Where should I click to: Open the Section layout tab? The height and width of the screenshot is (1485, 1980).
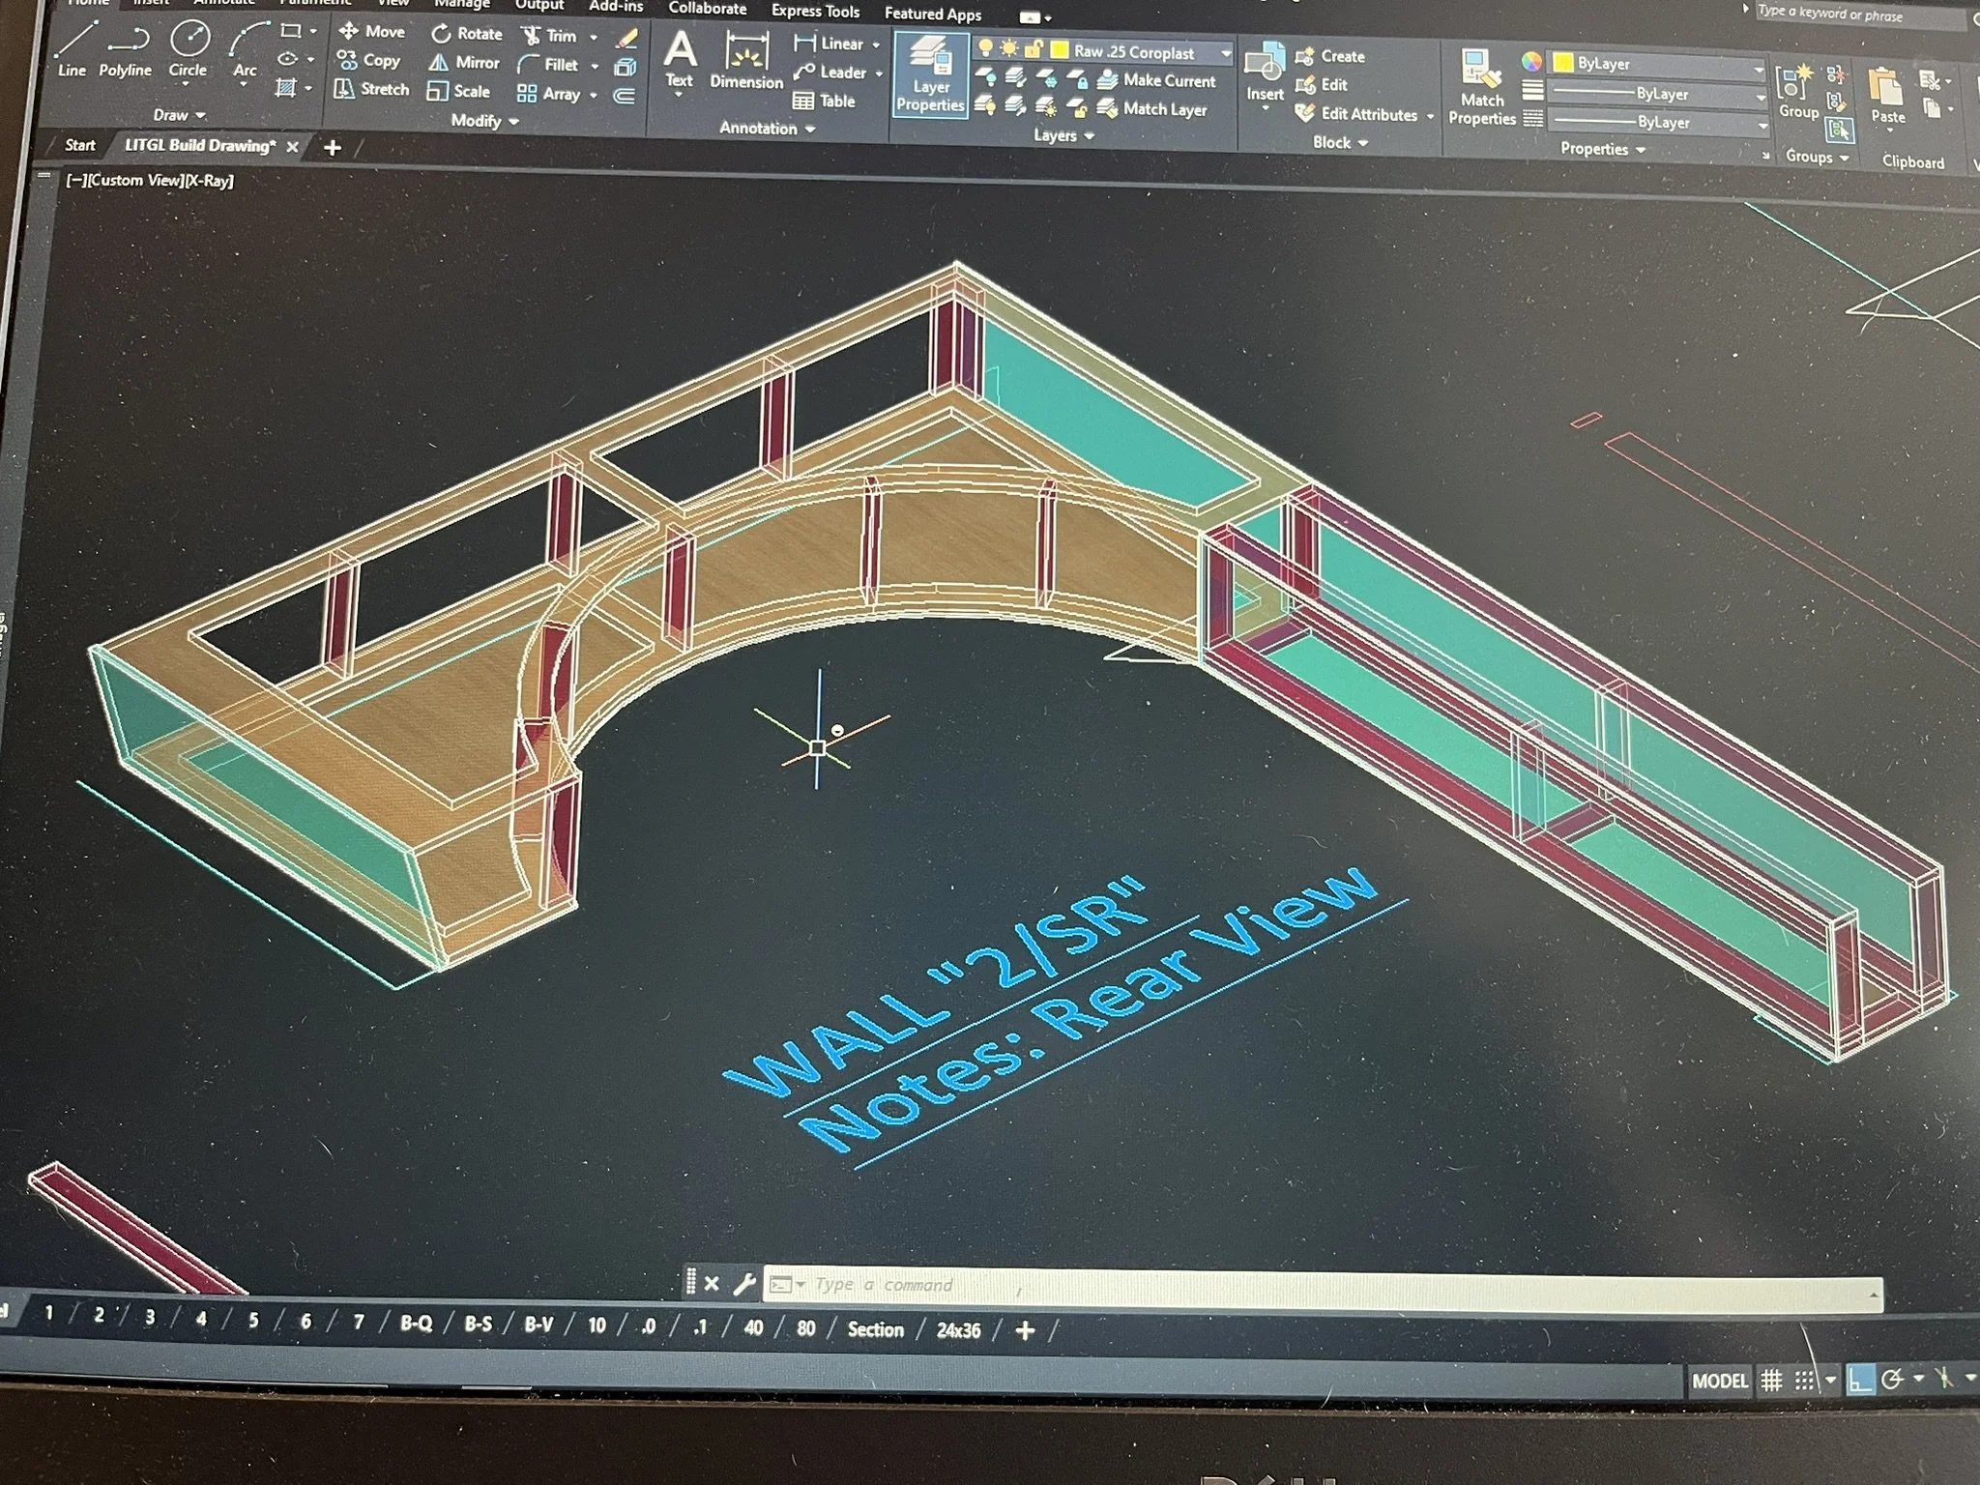pos(875,1329)
